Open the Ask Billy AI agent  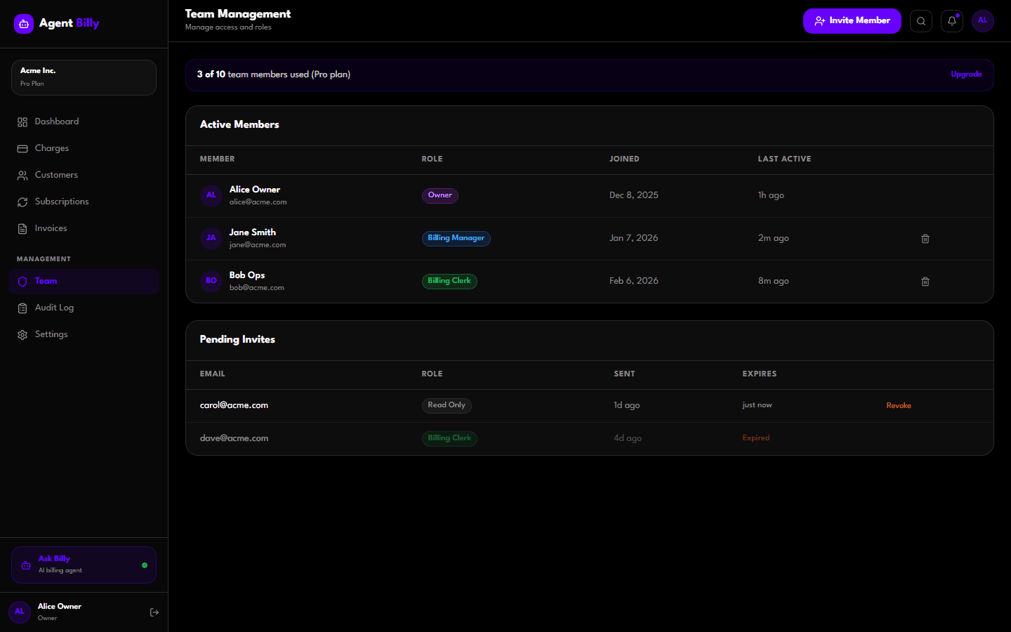pyautogui.click(x=84, y=565)
